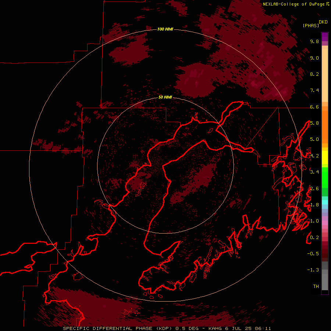Click the 5.8 color scale value

tap(314, 123)
